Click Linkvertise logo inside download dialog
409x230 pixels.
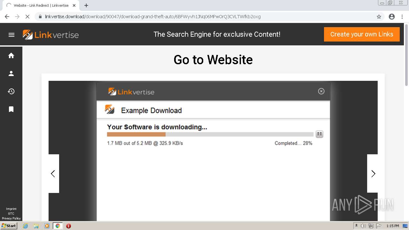131,92
